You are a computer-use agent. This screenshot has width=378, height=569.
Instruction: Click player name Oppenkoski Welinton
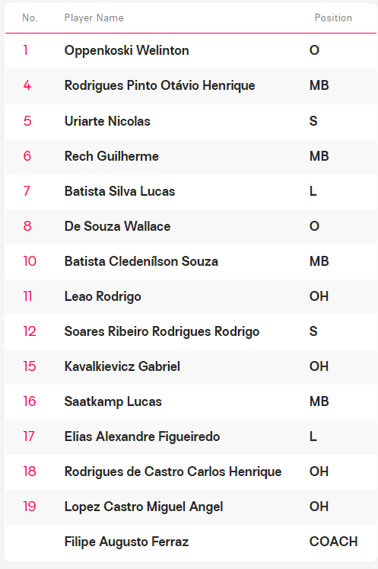coord(126,50)
